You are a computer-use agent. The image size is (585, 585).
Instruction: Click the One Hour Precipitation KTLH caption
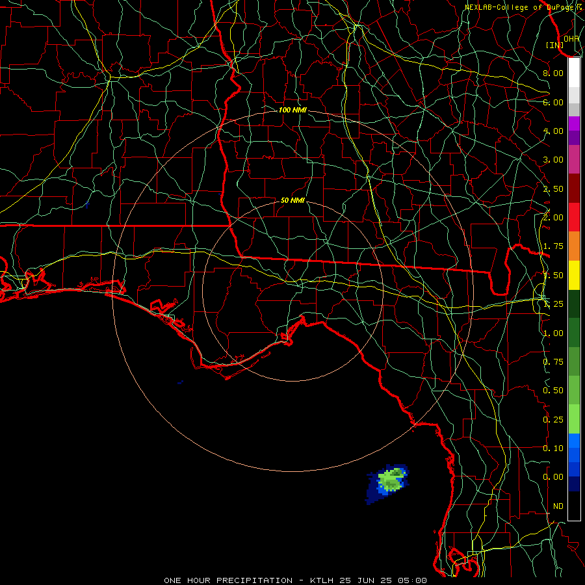[295, 580]
